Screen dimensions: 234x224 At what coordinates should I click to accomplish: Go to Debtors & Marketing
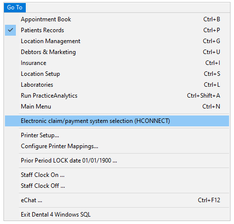pos(117,52)
